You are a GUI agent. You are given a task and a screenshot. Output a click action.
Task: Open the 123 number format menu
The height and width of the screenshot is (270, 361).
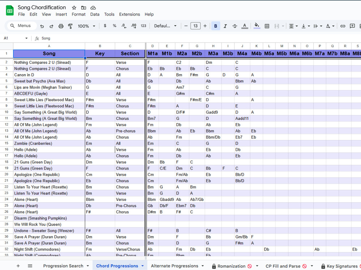point(143,26)
